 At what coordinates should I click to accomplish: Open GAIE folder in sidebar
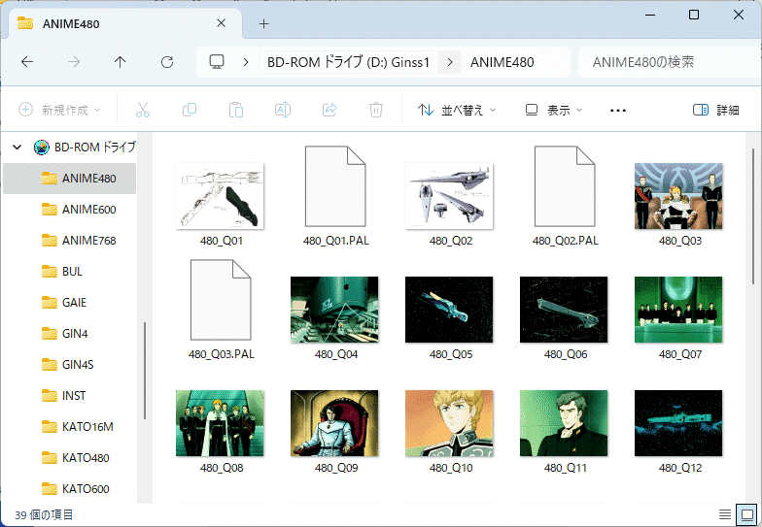[x=70, y=303]
